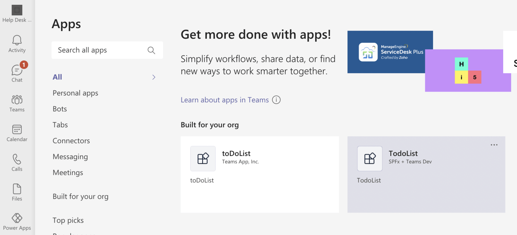
Task: Select the Bots category
Action: 60,109
